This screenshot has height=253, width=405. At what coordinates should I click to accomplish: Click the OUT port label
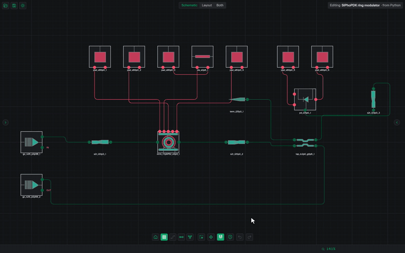[49, 190]
